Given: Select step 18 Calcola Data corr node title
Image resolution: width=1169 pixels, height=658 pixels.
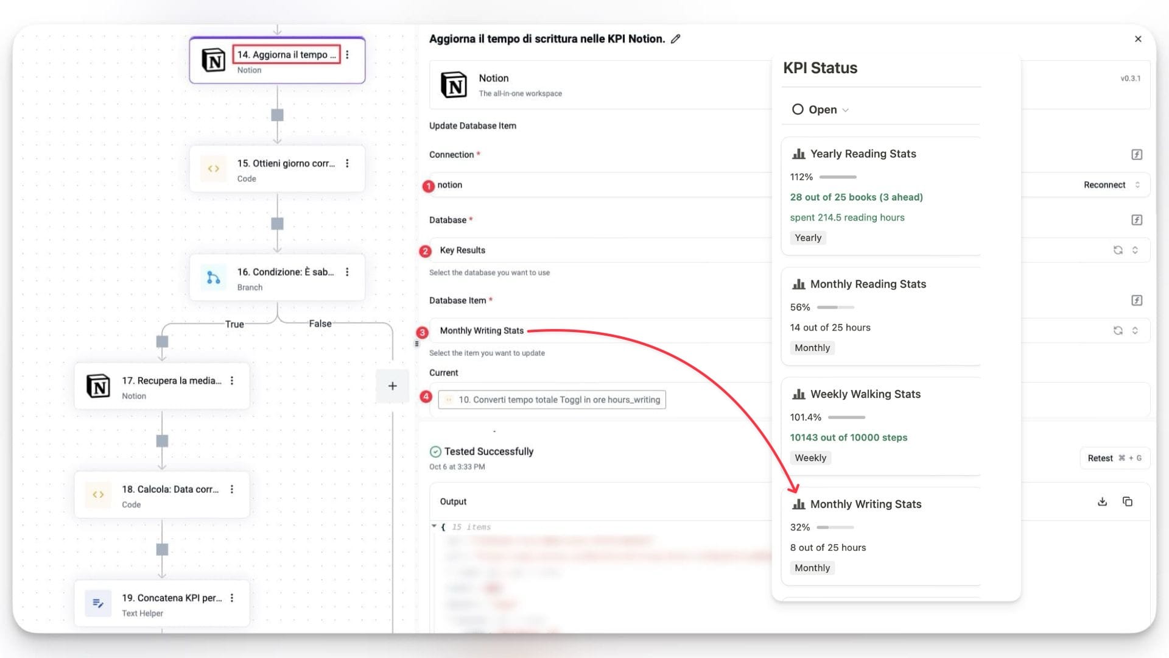Looking at the screenshot, I should (170, 489).
